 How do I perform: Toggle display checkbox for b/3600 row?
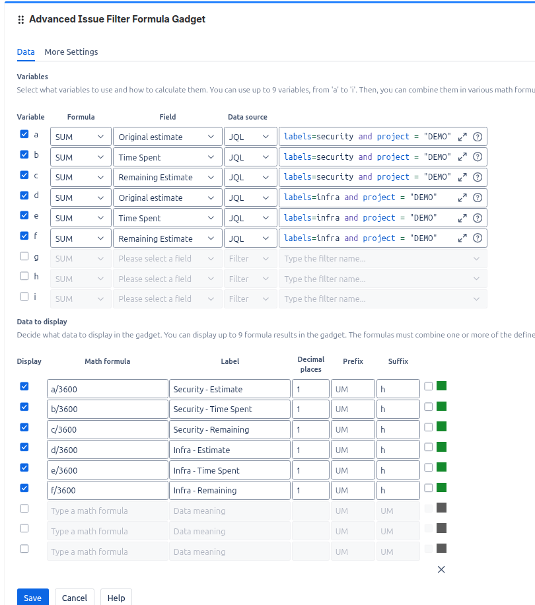[24, 407]
